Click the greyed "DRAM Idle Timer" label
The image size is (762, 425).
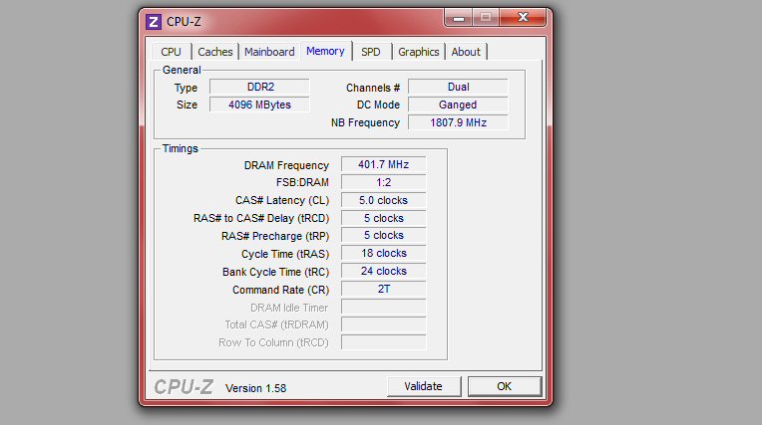[x=289, y=309]
